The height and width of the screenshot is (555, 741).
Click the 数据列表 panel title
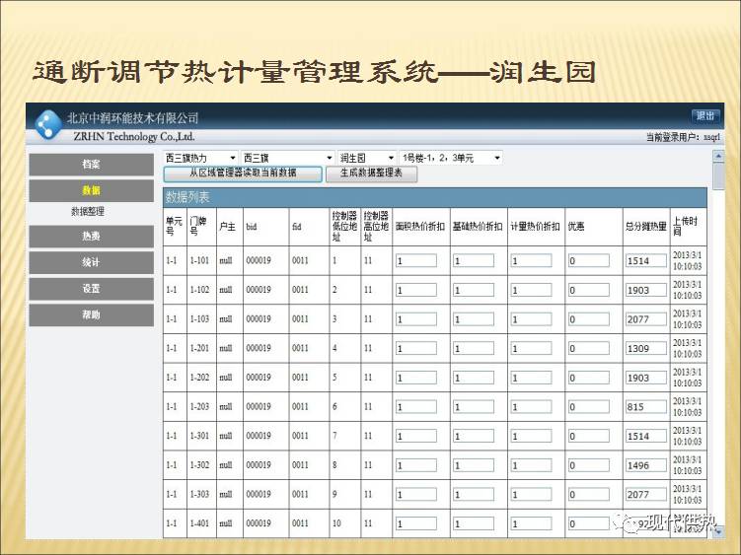(187, 197)
